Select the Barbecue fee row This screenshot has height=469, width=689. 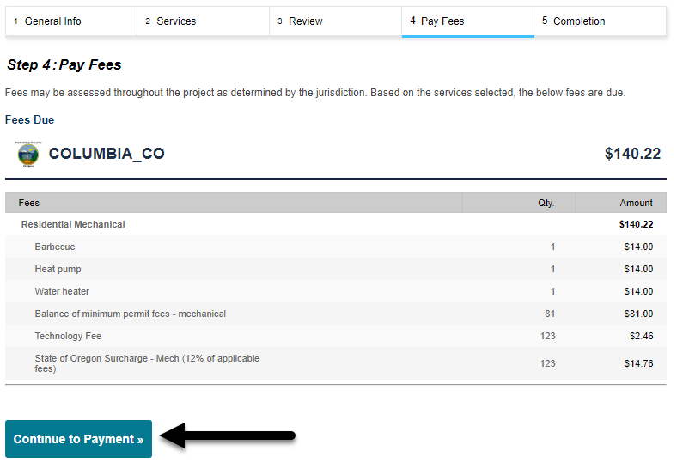[x=55, y=247]
